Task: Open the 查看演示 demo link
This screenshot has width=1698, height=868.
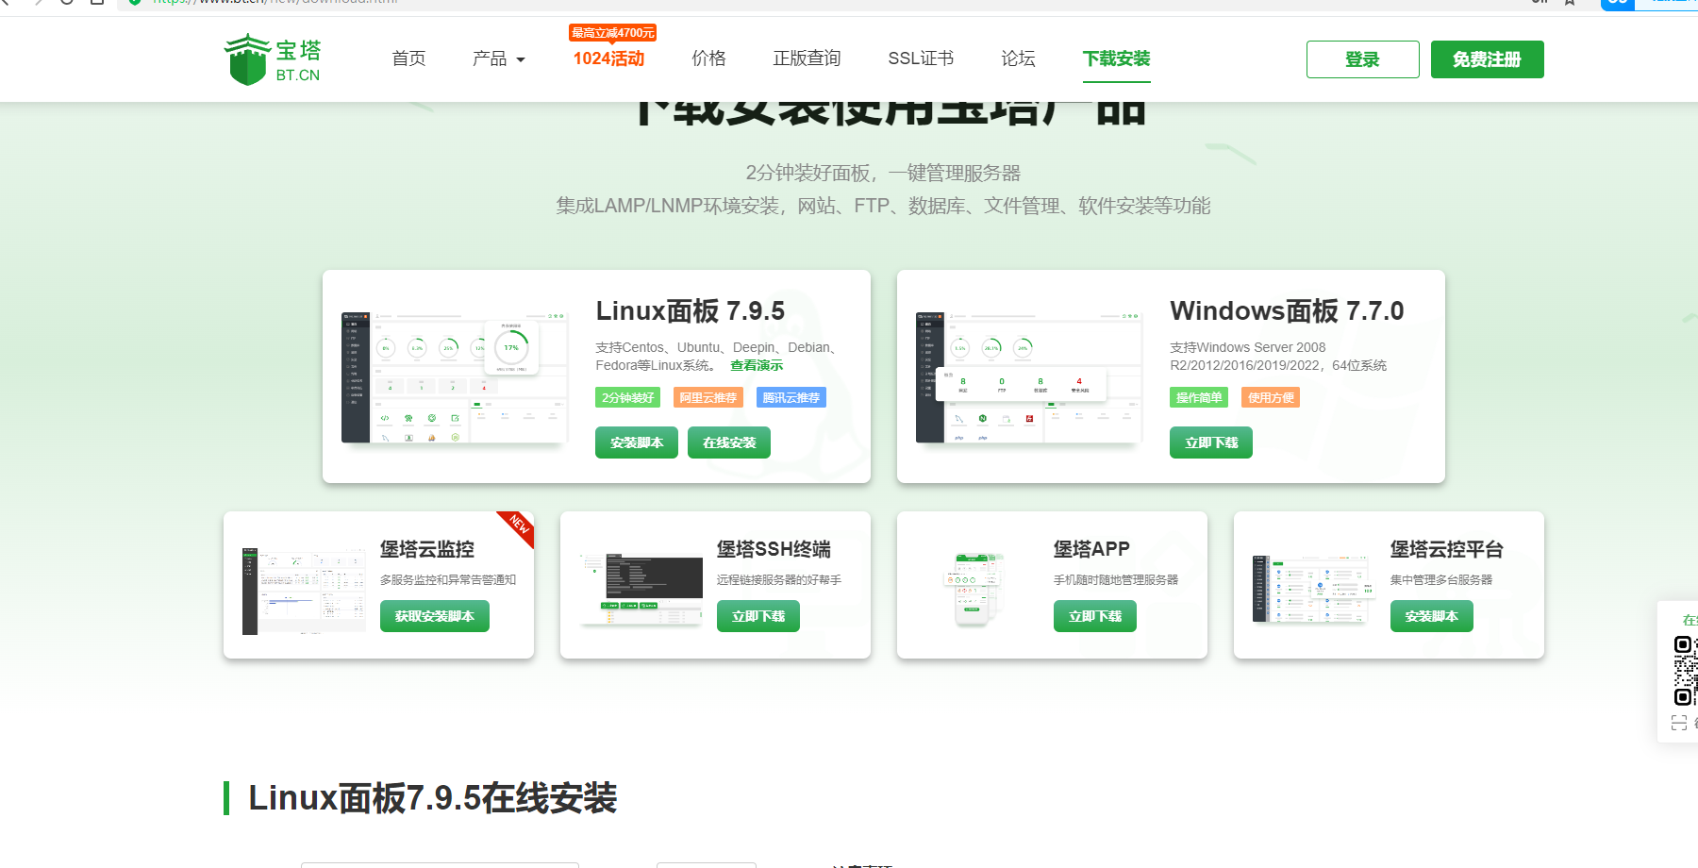Action: [x=756, y=365]
